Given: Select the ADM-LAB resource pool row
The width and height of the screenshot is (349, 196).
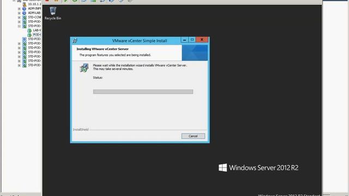Looking at the screenshot, I should click(34, 13).
